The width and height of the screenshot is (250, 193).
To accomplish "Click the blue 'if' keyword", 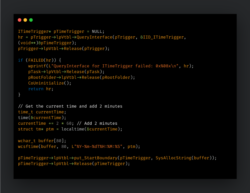I will (x=21, y=60).
